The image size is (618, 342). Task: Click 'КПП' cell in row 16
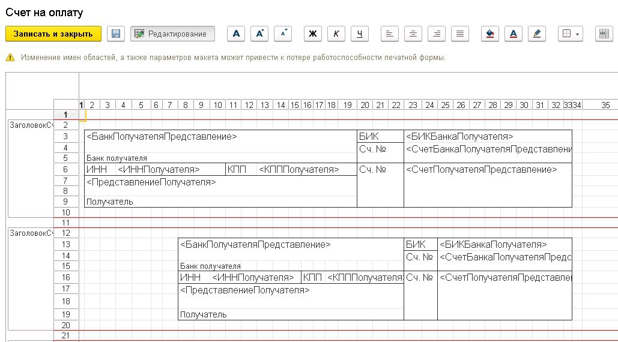(x=312, y=277)
